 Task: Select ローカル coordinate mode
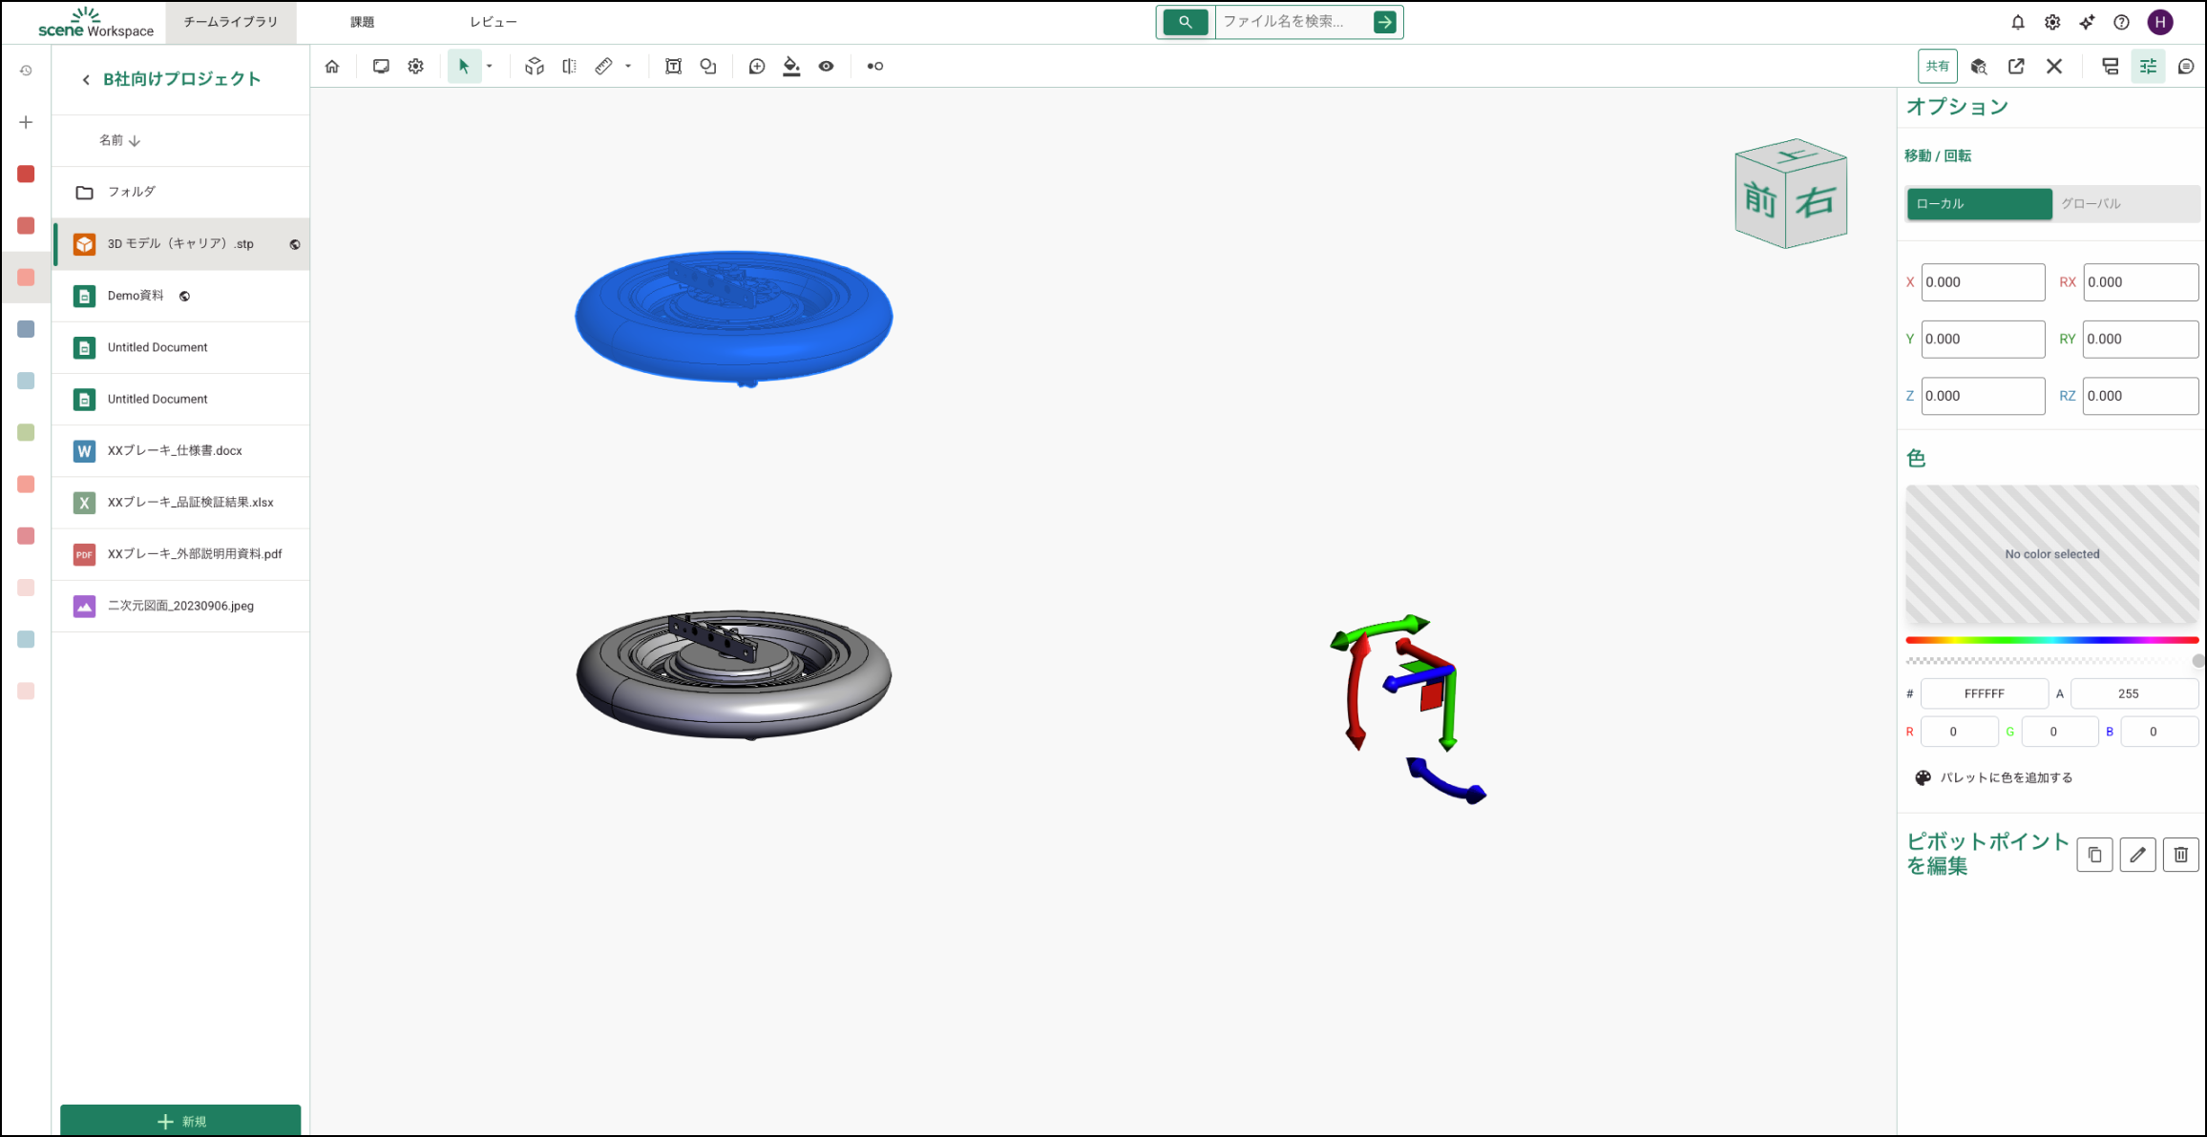point(1979,203)
